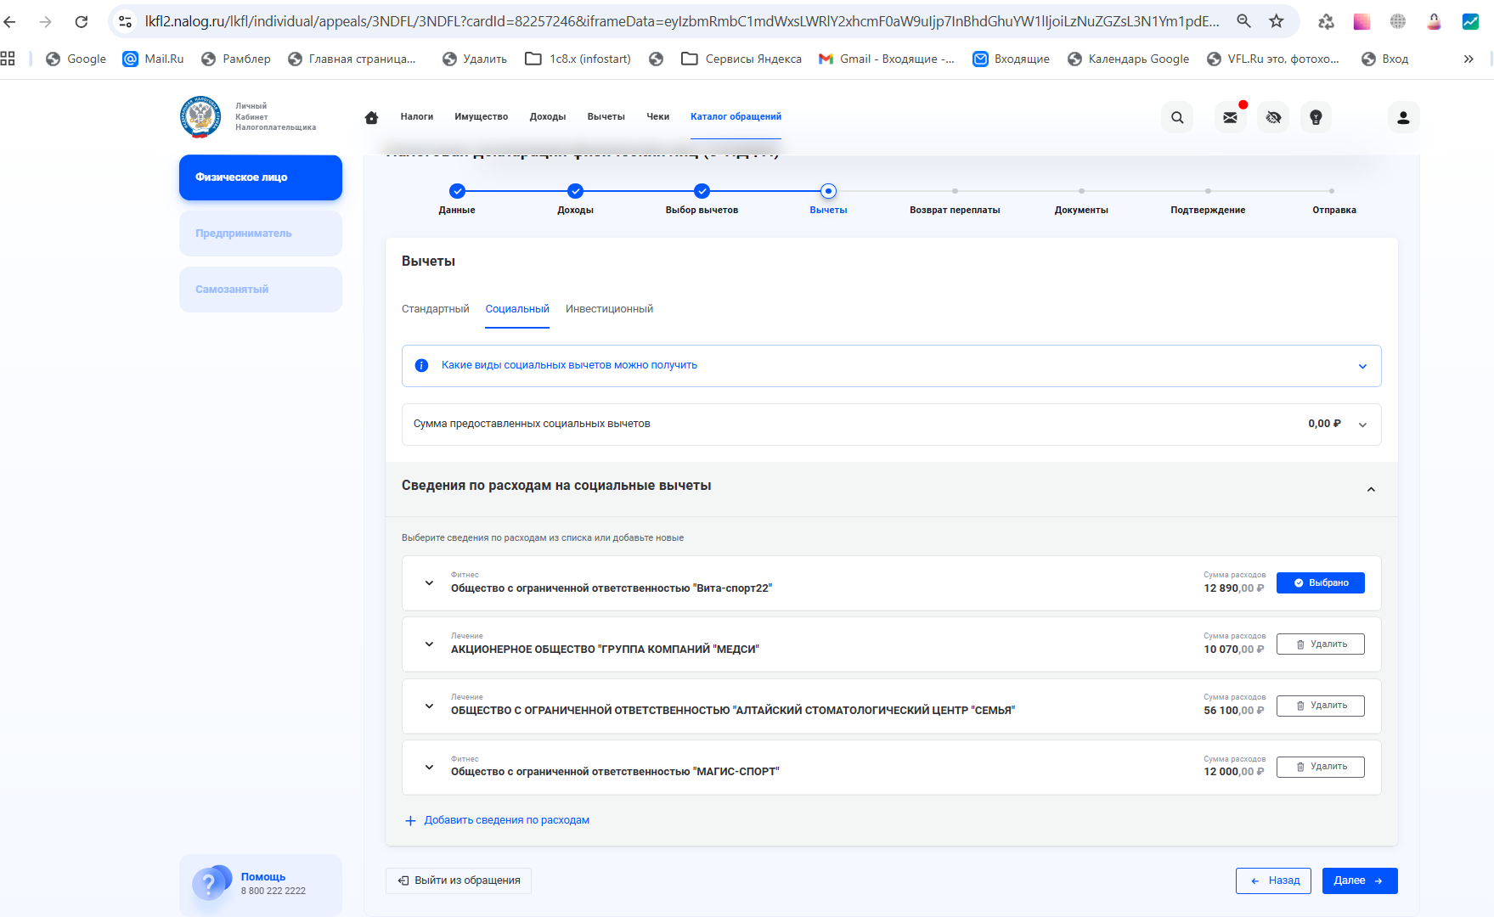Expand Сумма предоставленных социальных вычетов dropdown

[1362, 425]
